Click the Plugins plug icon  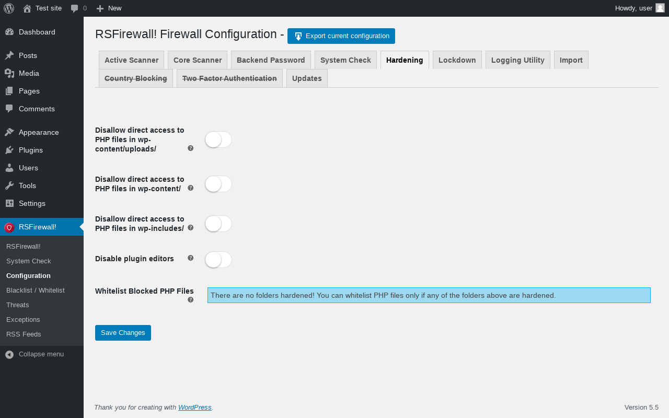(9, 150)
